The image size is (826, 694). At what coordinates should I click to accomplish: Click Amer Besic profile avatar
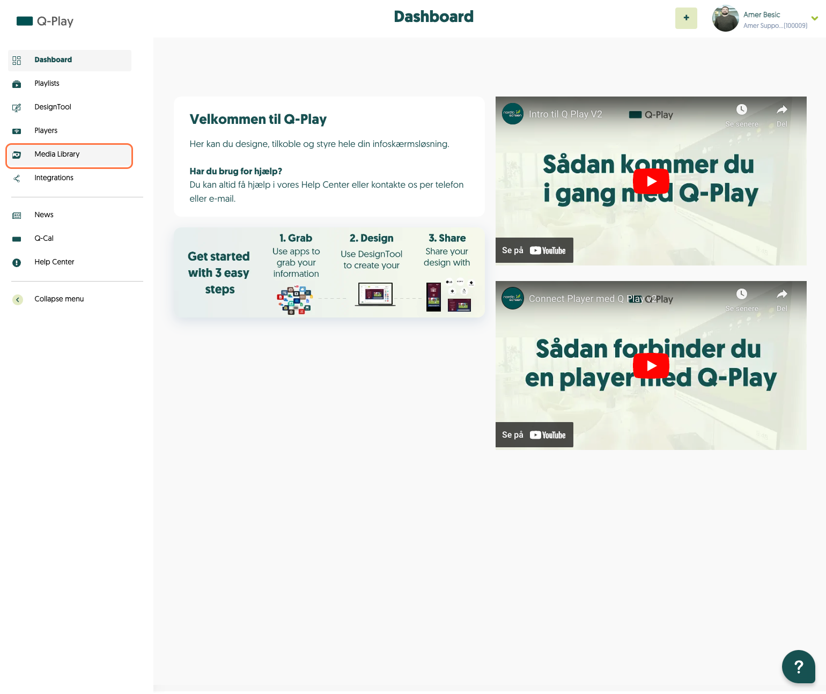click(725, 18)
